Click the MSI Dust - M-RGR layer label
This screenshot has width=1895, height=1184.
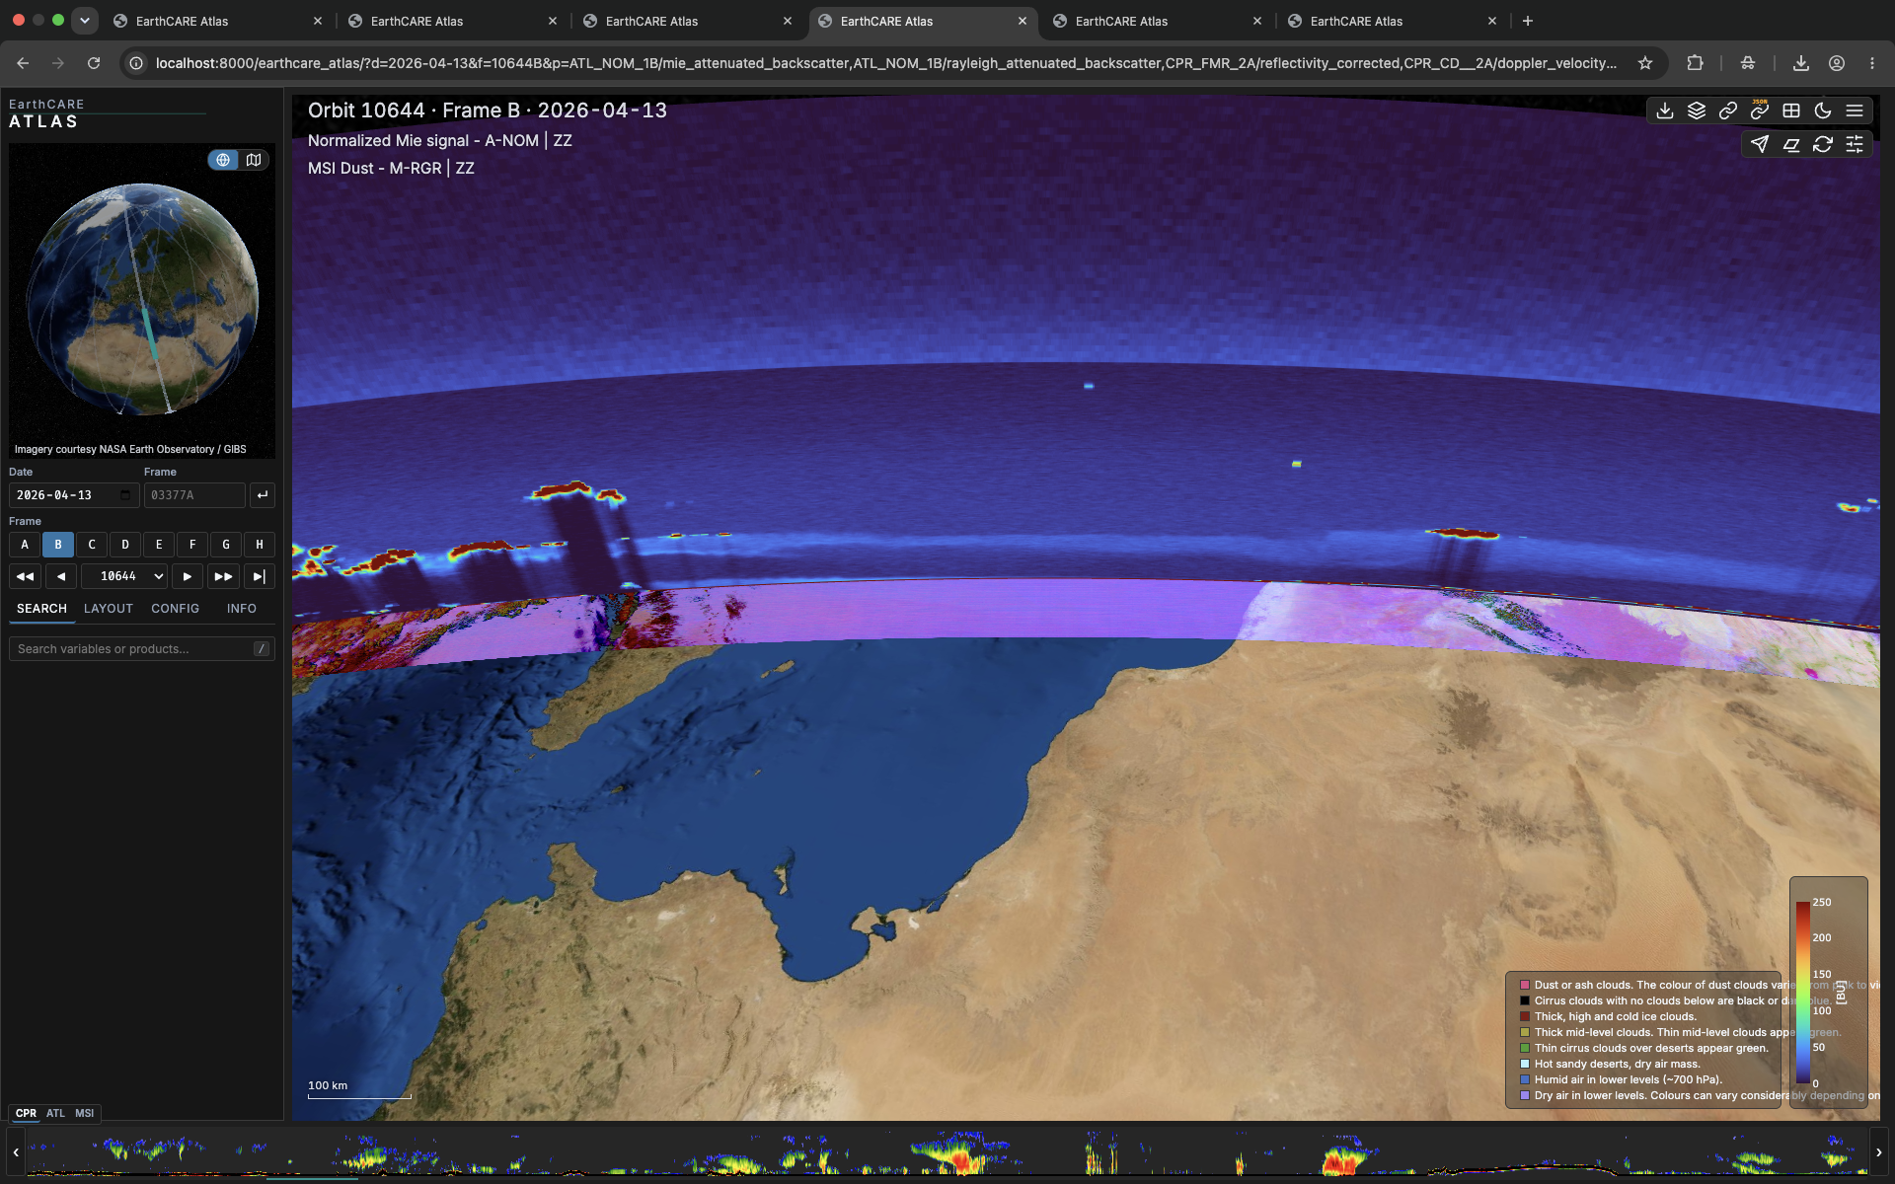coord(391,169)
